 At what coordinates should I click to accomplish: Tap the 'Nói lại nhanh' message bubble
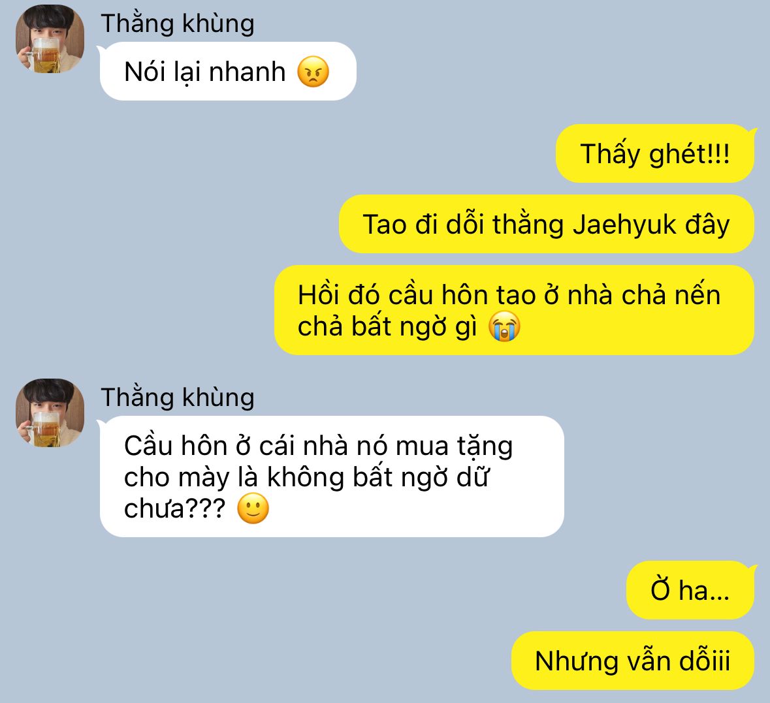(228, 71)
